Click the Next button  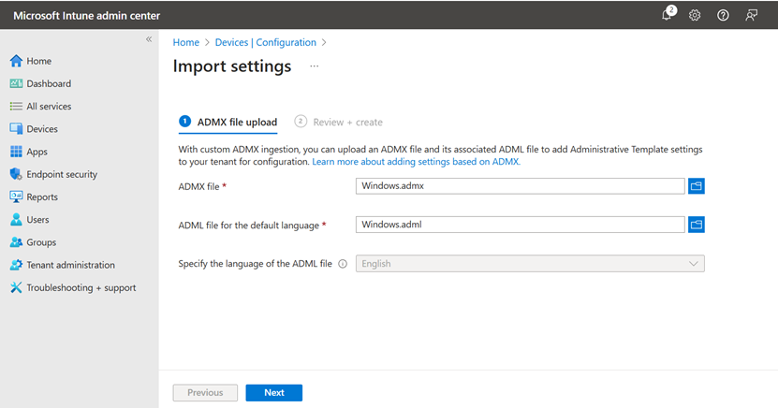[273, 393]
